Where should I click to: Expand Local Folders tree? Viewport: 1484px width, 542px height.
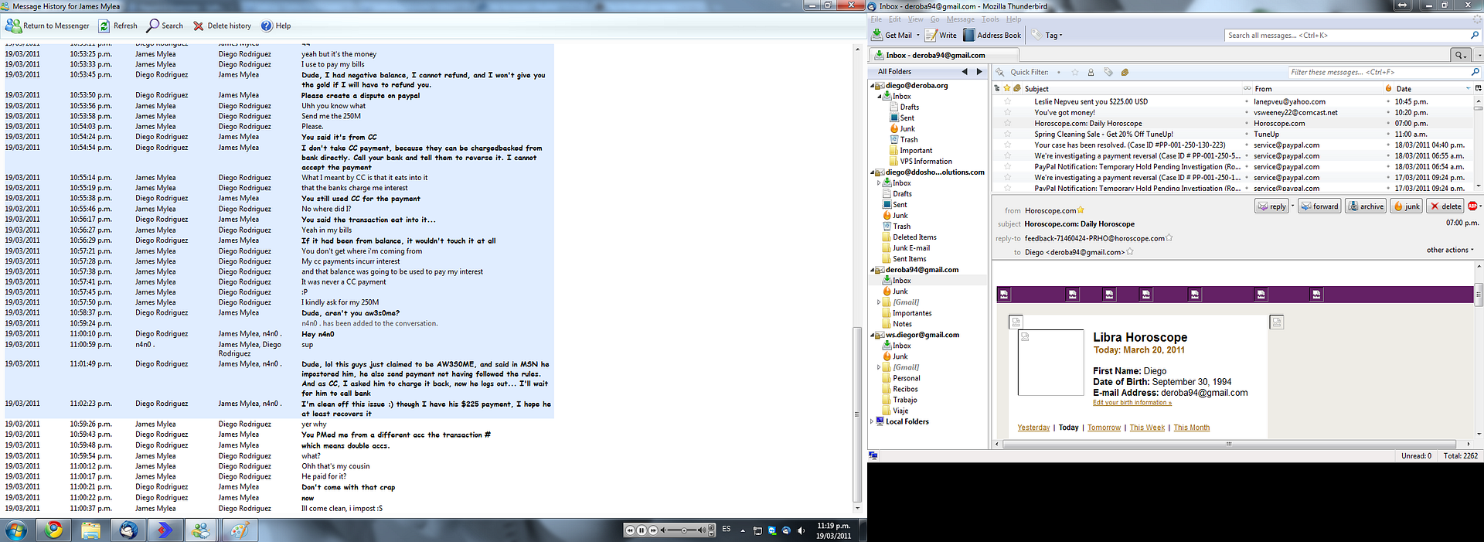(872, 421)
